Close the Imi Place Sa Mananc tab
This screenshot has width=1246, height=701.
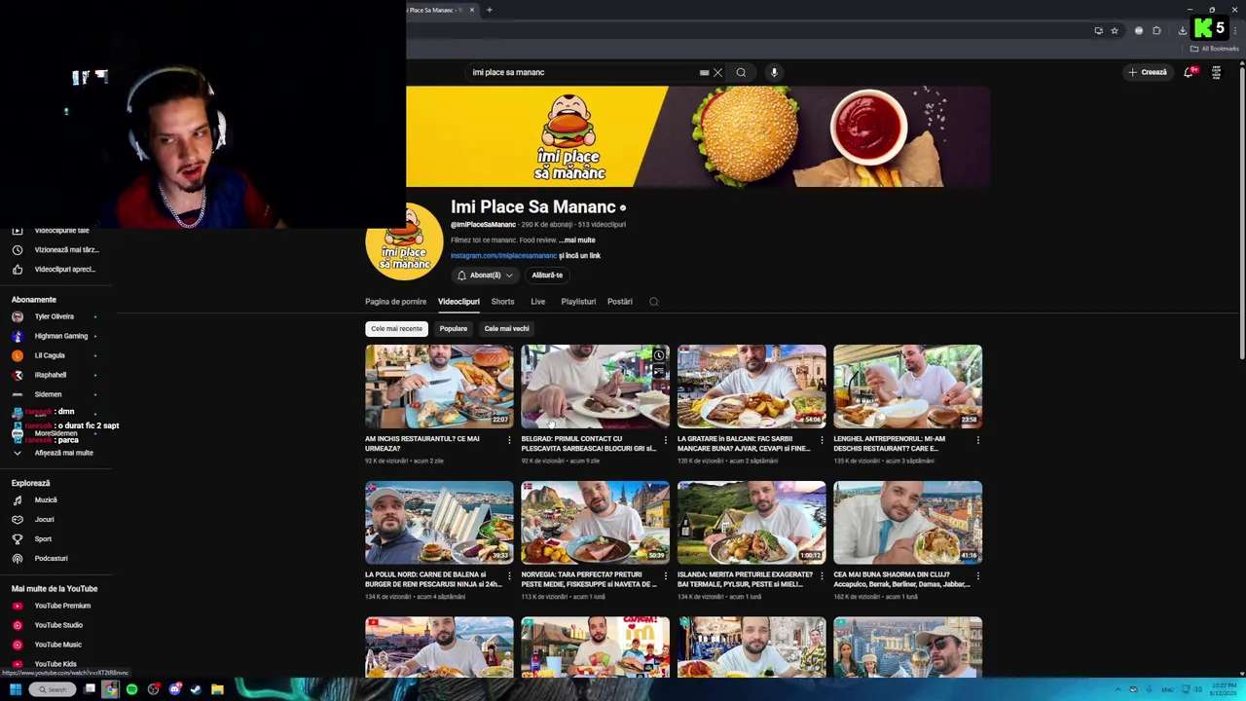click(x=472, y=10)
